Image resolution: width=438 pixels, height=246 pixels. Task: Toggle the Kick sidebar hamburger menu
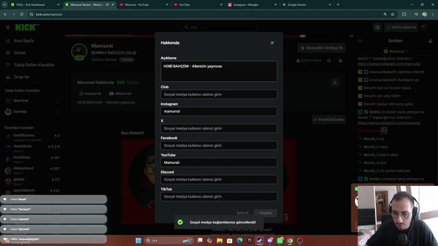coord(8,27)
